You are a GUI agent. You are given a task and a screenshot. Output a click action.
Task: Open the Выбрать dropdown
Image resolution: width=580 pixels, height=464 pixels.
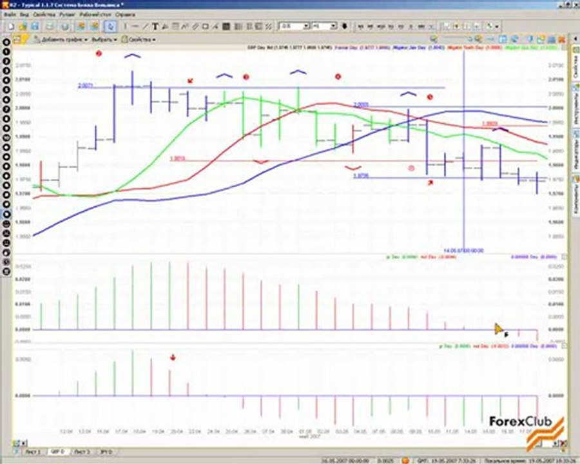[x=104, y=39]
